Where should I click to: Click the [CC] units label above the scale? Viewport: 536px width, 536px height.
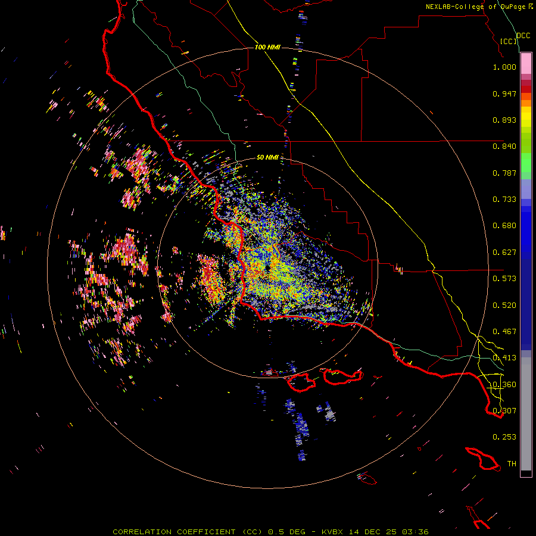[x=509, y=41]
